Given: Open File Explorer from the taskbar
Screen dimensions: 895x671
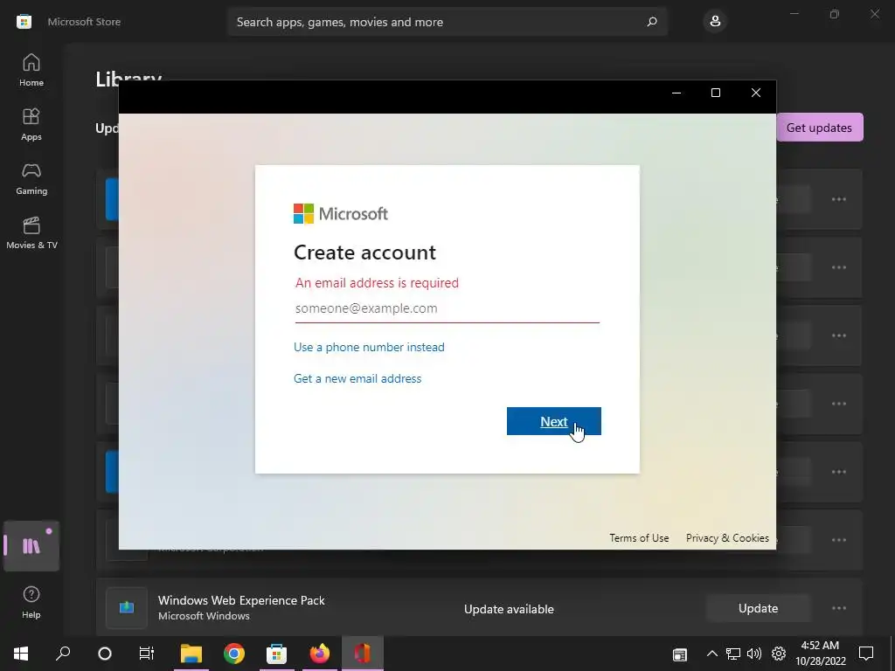Looking at the screenshot, I should (x=191, y=654).
